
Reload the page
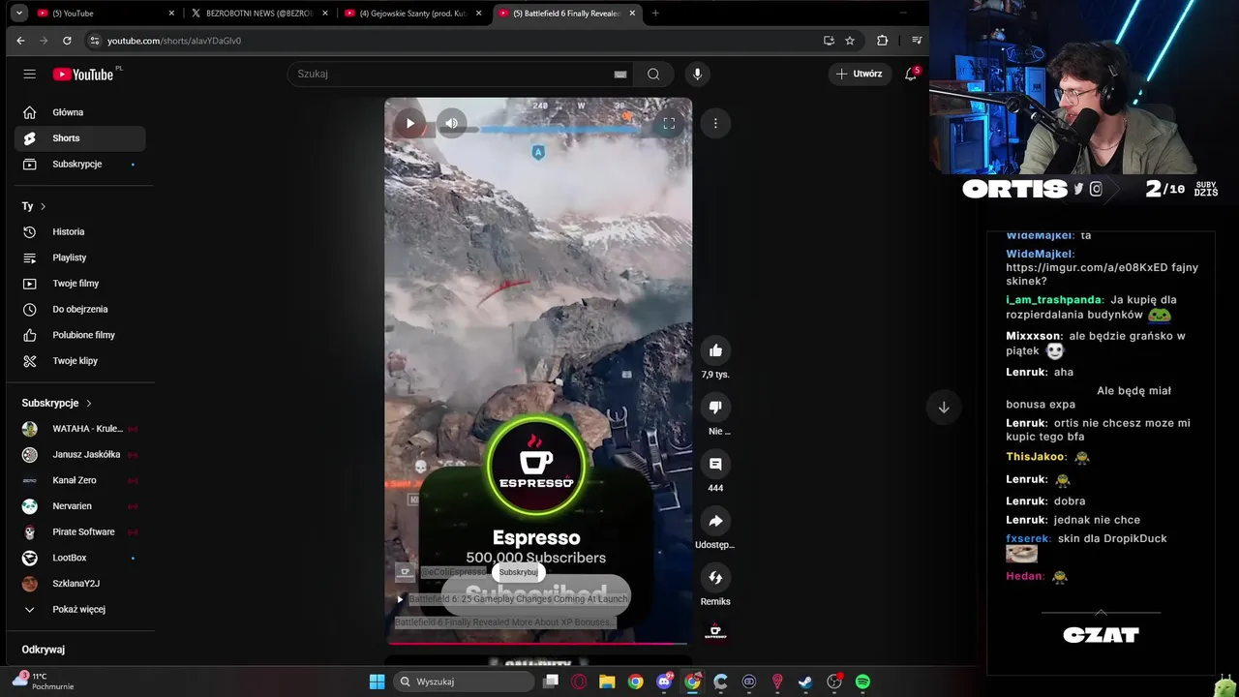(67, 41)
